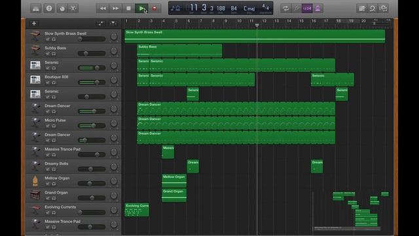Click the Micro Pulse volume slider
419x236 pixels.
pos(92,126)
